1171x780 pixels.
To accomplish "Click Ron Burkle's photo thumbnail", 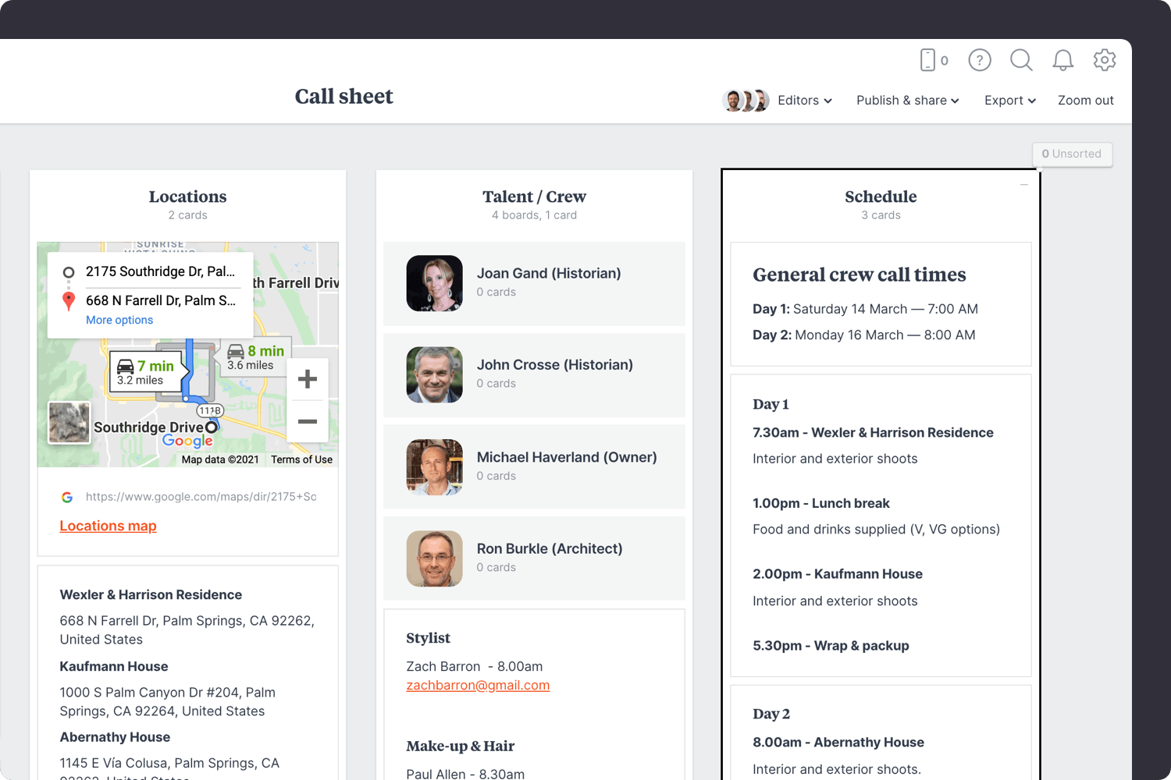I will click(x=434, y=558).
